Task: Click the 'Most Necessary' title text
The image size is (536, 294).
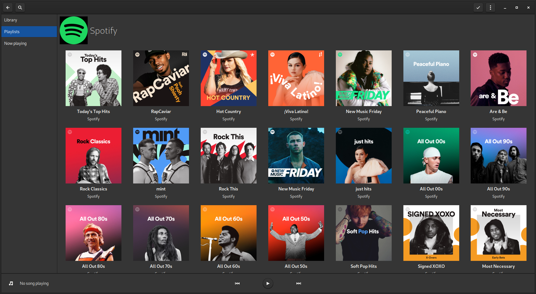Action: coord(499,266)
